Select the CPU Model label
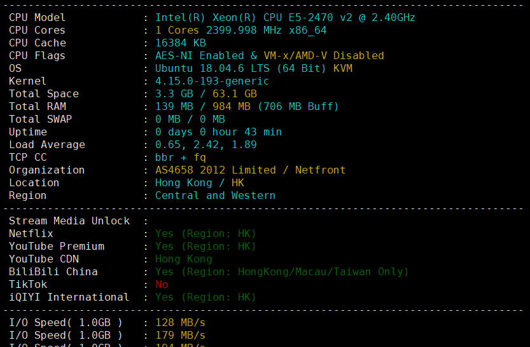The image size is (530, 347). (37, 18)
